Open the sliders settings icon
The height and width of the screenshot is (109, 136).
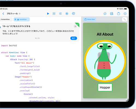tap(60, 14)
